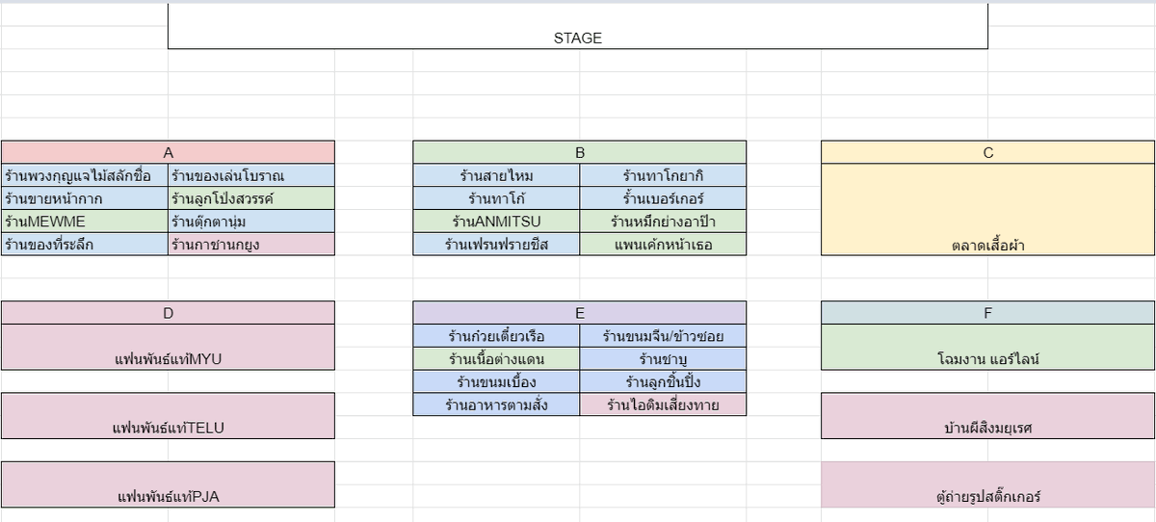Select the ตลาดเสื้อผ้า cell
Image resolution: width=1156 pixels, height=522 pixels.
[x=988, y=210]
